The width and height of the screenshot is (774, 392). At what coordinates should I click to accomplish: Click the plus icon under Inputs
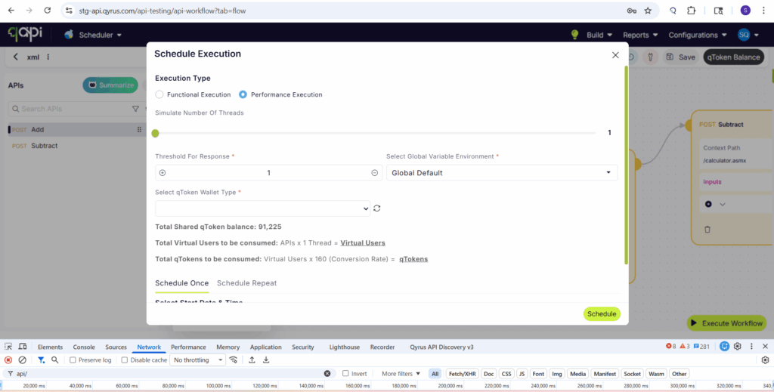(x=708, y=204)
